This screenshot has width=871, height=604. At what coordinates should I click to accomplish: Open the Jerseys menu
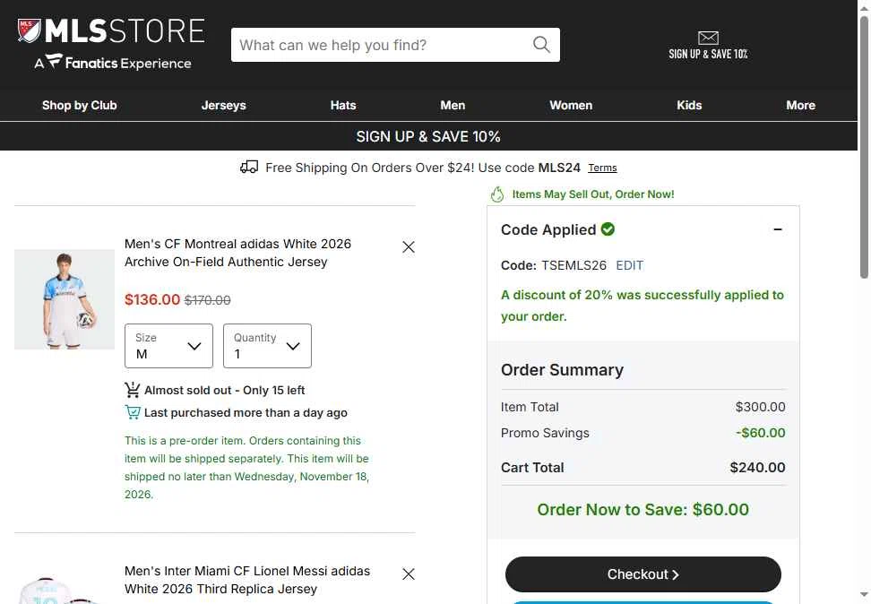click(x=223, y=105)
